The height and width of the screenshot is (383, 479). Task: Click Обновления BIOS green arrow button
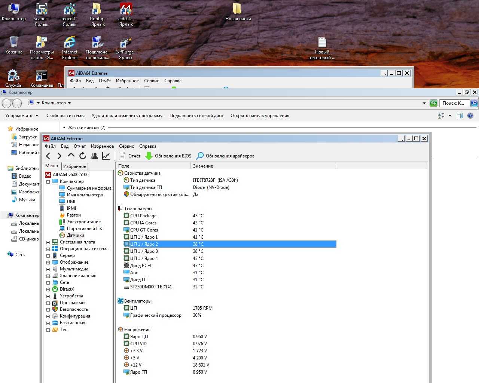pos(168,156)
